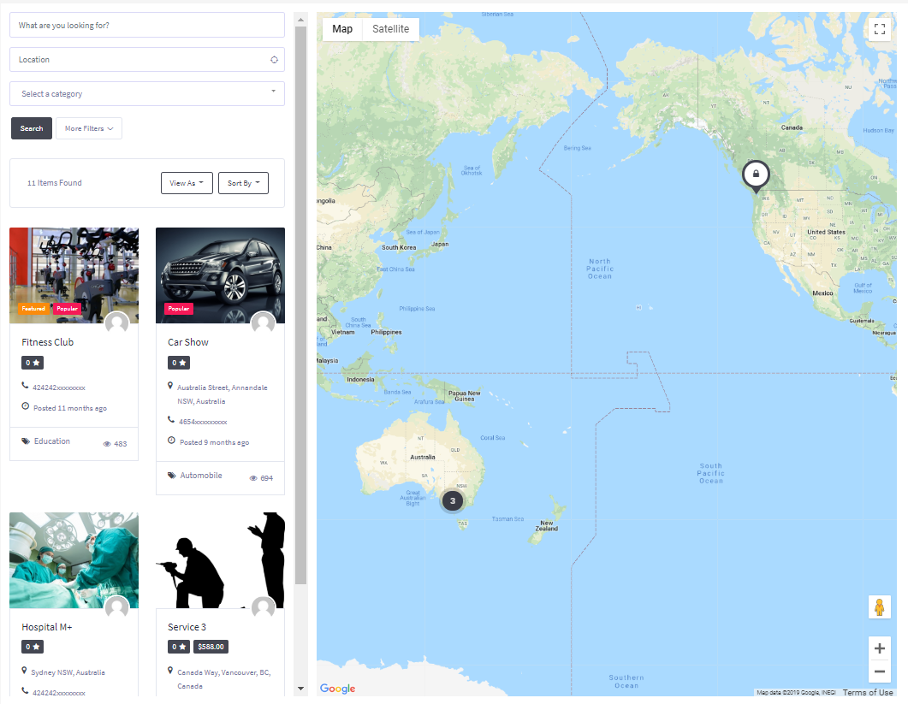Click the current location target icon
Viewport: 908px width, 704px height.
point(274,60)
